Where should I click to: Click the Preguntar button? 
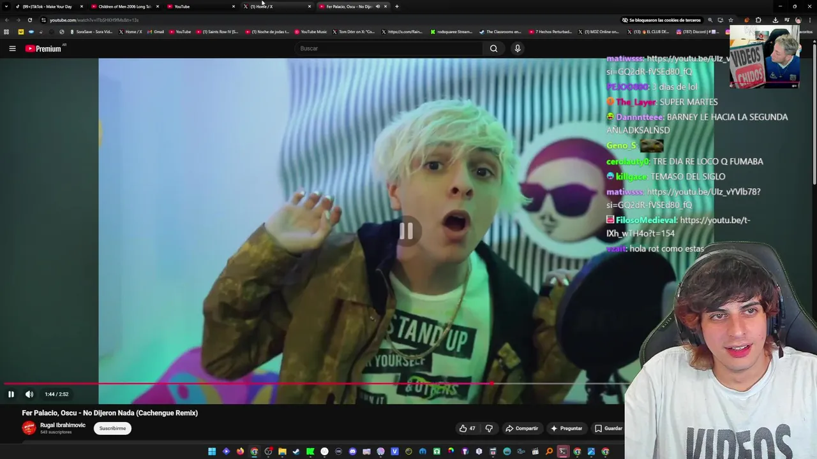(x=566, y=428)
